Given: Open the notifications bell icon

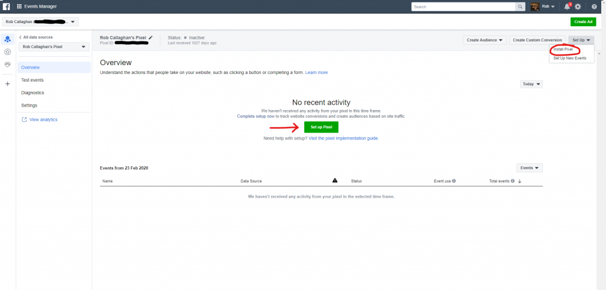Looking at the screenshot, I should click(567, 7).
